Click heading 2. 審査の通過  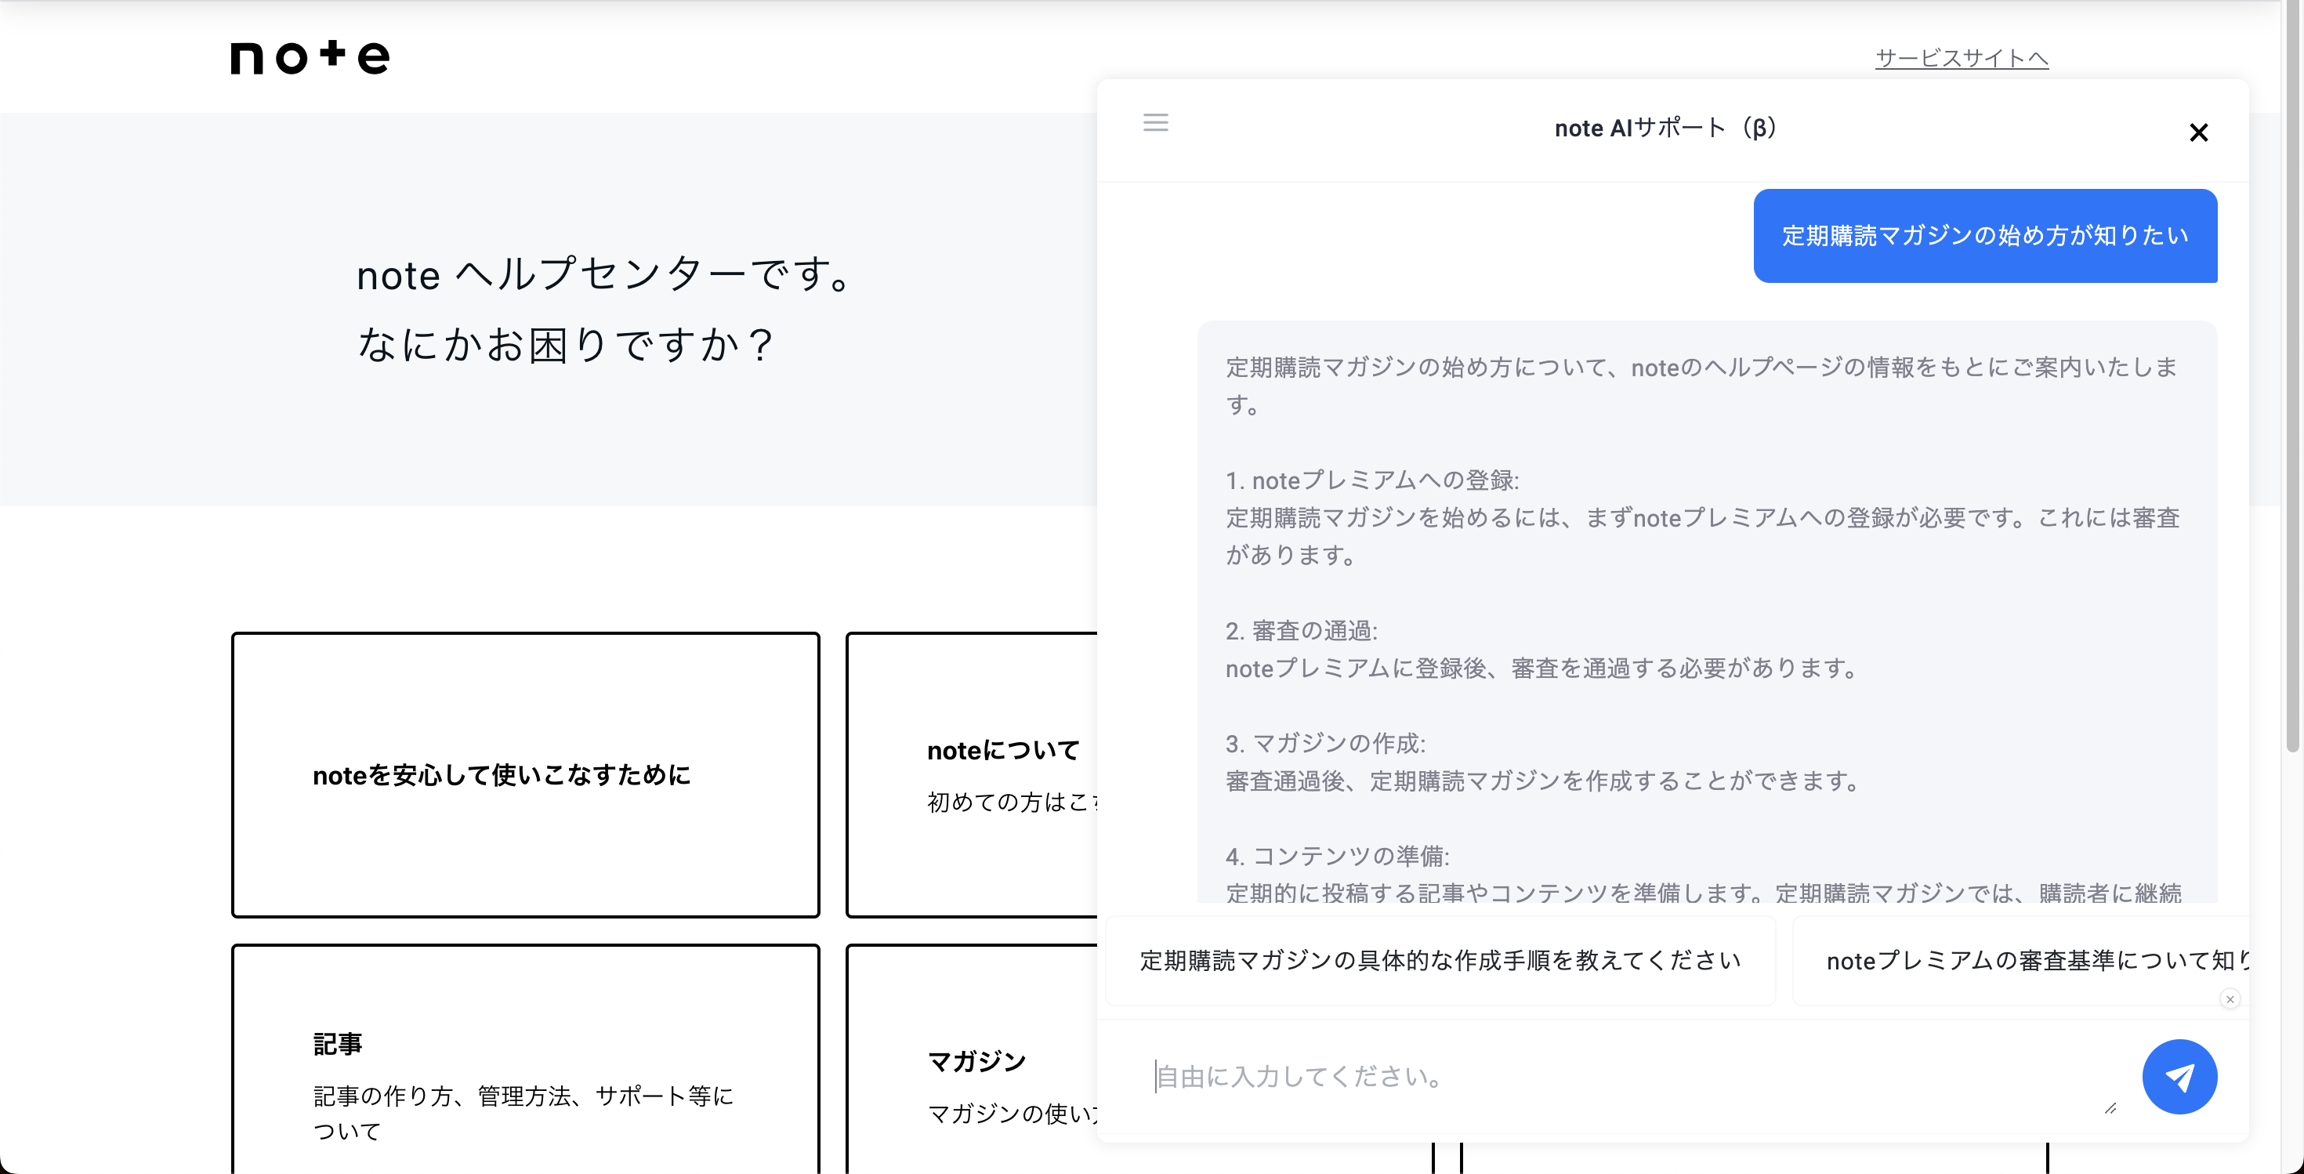1302,630
